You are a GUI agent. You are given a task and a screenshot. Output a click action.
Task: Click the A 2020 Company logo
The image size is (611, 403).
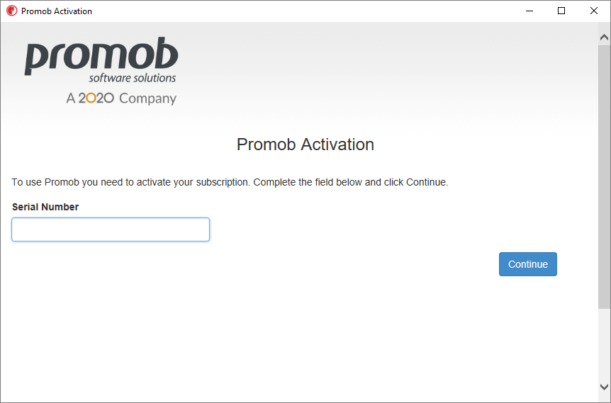121,98
